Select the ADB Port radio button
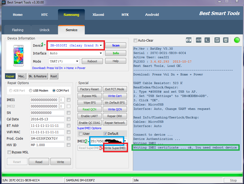The width and height of the screenshot is (244, 184). (x=11, y=91)
